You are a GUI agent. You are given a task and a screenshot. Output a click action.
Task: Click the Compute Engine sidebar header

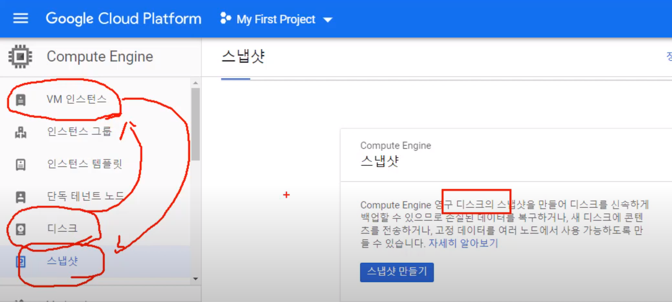[100, 57]
